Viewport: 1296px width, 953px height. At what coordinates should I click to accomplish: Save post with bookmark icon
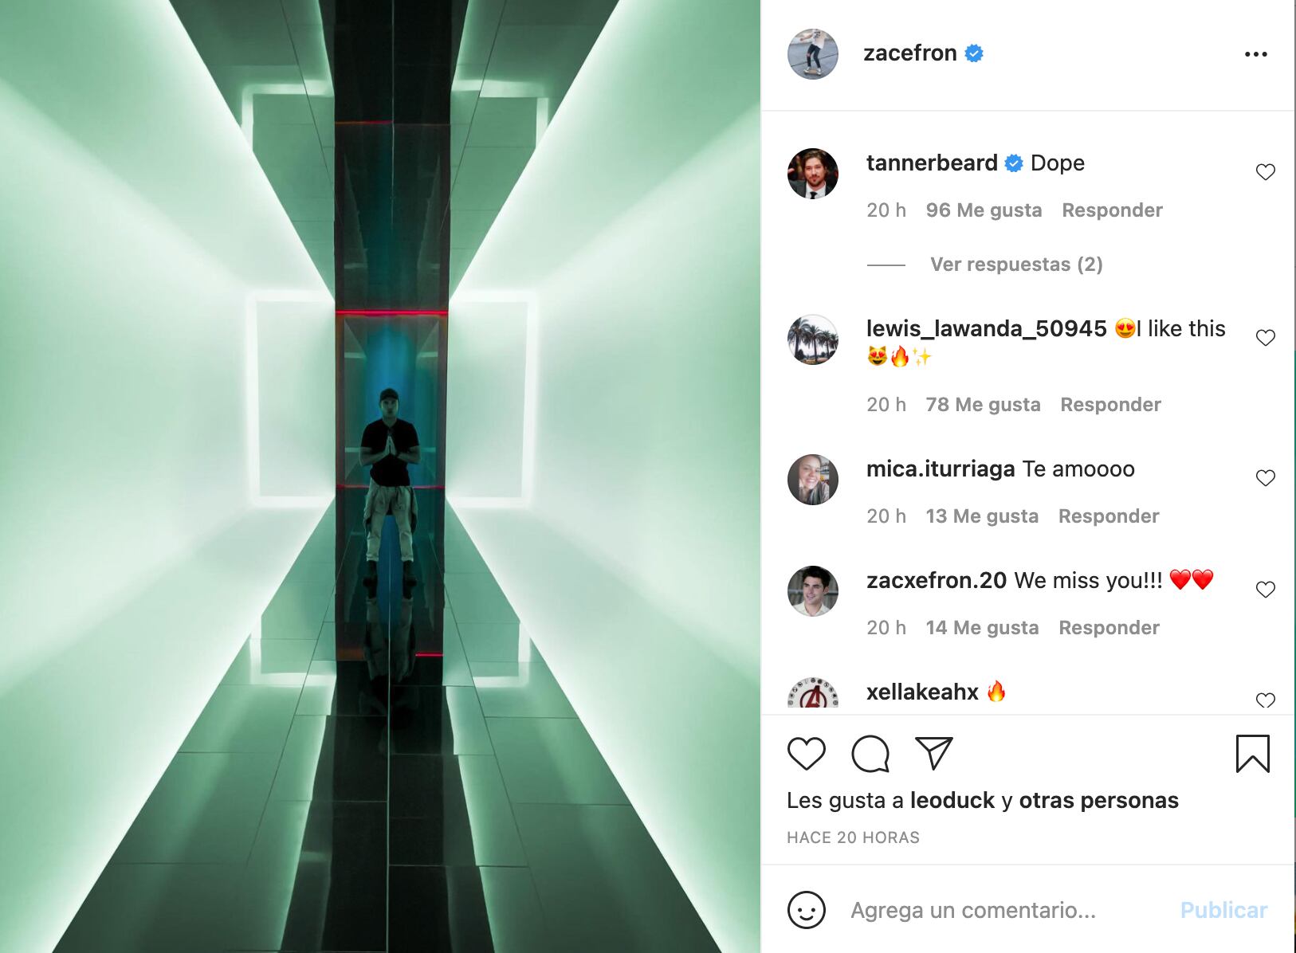[1252, 754]
